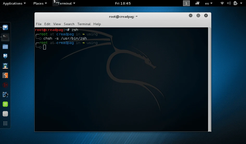Open the Terminal app menu in top bar
Image resolution: width=246 pixels, height=144 pixels.
[64, 3]
